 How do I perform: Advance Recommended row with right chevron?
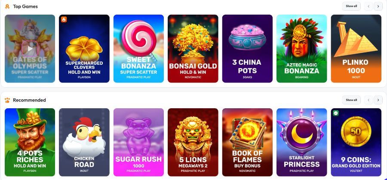pos(378,100)
